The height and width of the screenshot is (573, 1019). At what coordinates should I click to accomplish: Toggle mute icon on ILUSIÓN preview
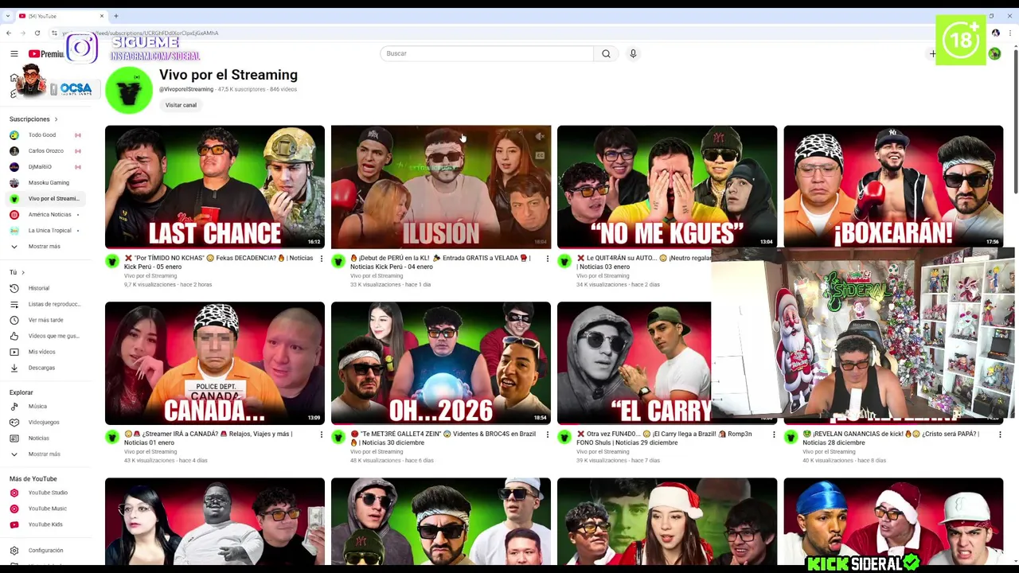pyautogui.click(x=540, y=137)
